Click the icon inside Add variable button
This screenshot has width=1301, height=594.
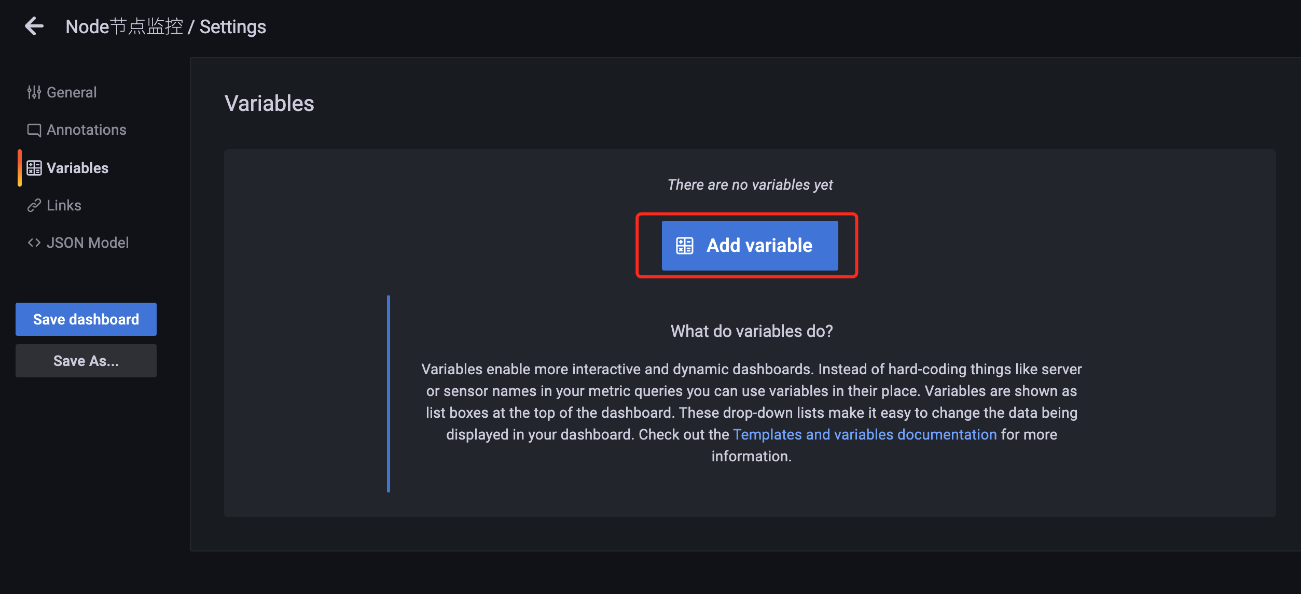(x=684, y=246)
